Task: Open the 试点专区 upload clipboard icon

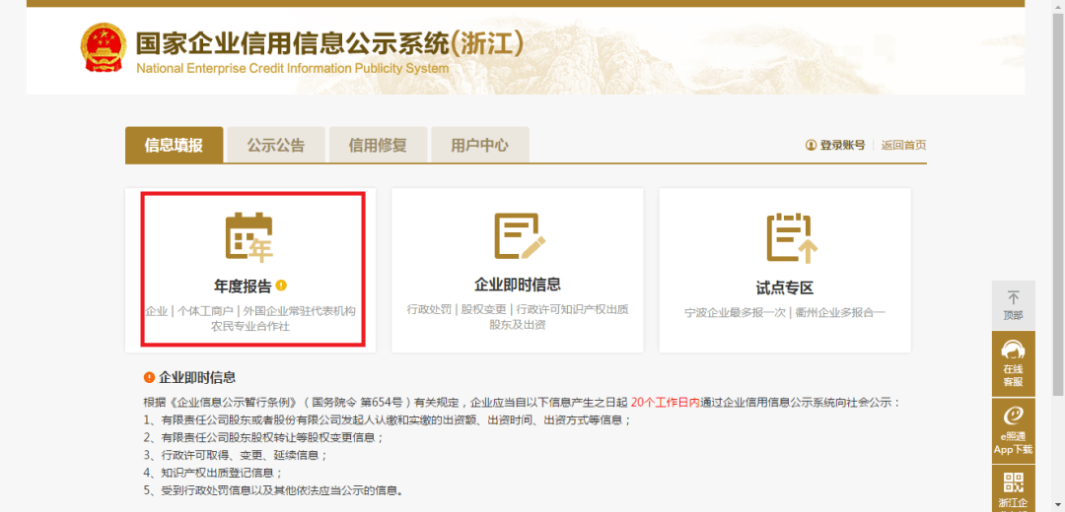Action: tap(792, 237)
